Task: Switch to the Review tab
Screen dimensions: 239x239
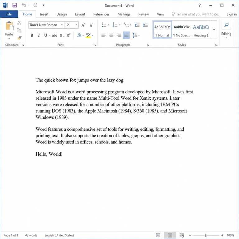Action: tap(143, 14)
